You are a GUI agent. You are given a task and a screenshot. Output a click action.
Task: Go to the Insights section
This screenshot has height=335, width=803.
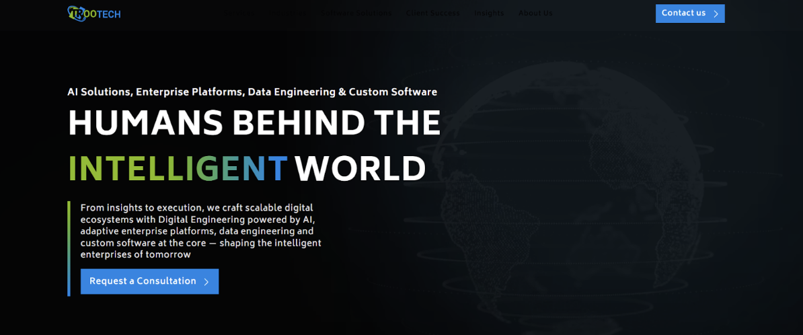[488, 13]
